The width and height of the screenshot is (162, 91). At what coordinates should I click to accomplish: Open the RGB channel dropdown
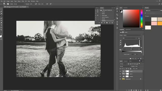[x=129, y=38]
